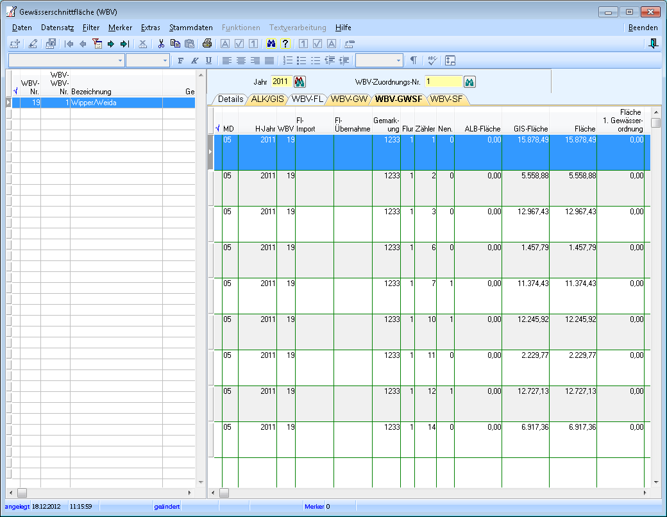Toggle bold F formatting
Image resolution: width=667 pixels, height=517 pixels.
click(180, 60)
